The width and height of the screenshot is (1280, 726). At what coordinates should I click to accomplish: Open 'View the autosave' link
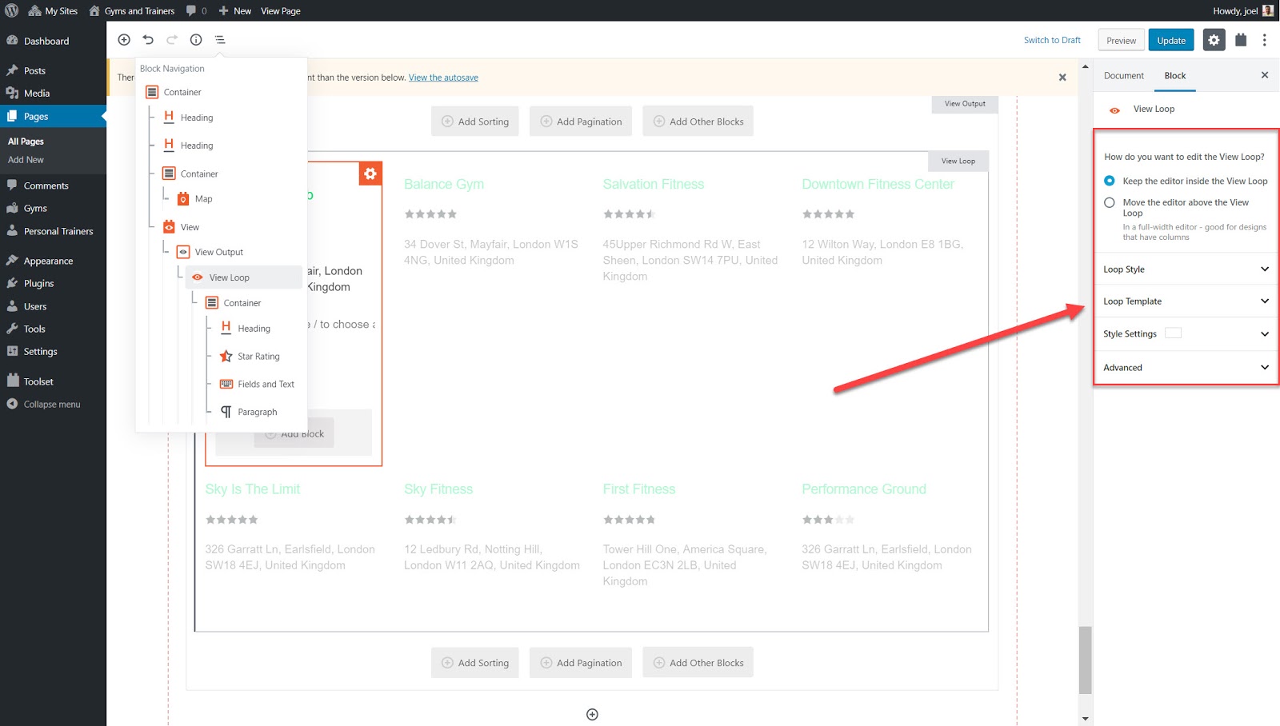[x=443, y=77]
